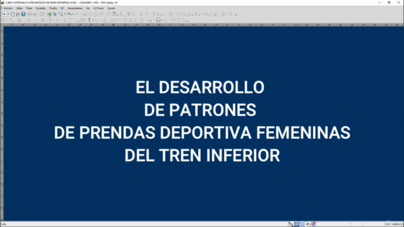Open the Escalado menu
The image size is (404, 227).
tap(40, 8)
